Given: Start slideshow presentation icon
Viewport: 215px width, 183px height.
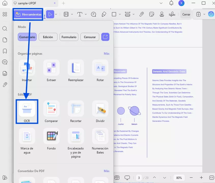Looking at the screenshot, I should coord(127,178).
